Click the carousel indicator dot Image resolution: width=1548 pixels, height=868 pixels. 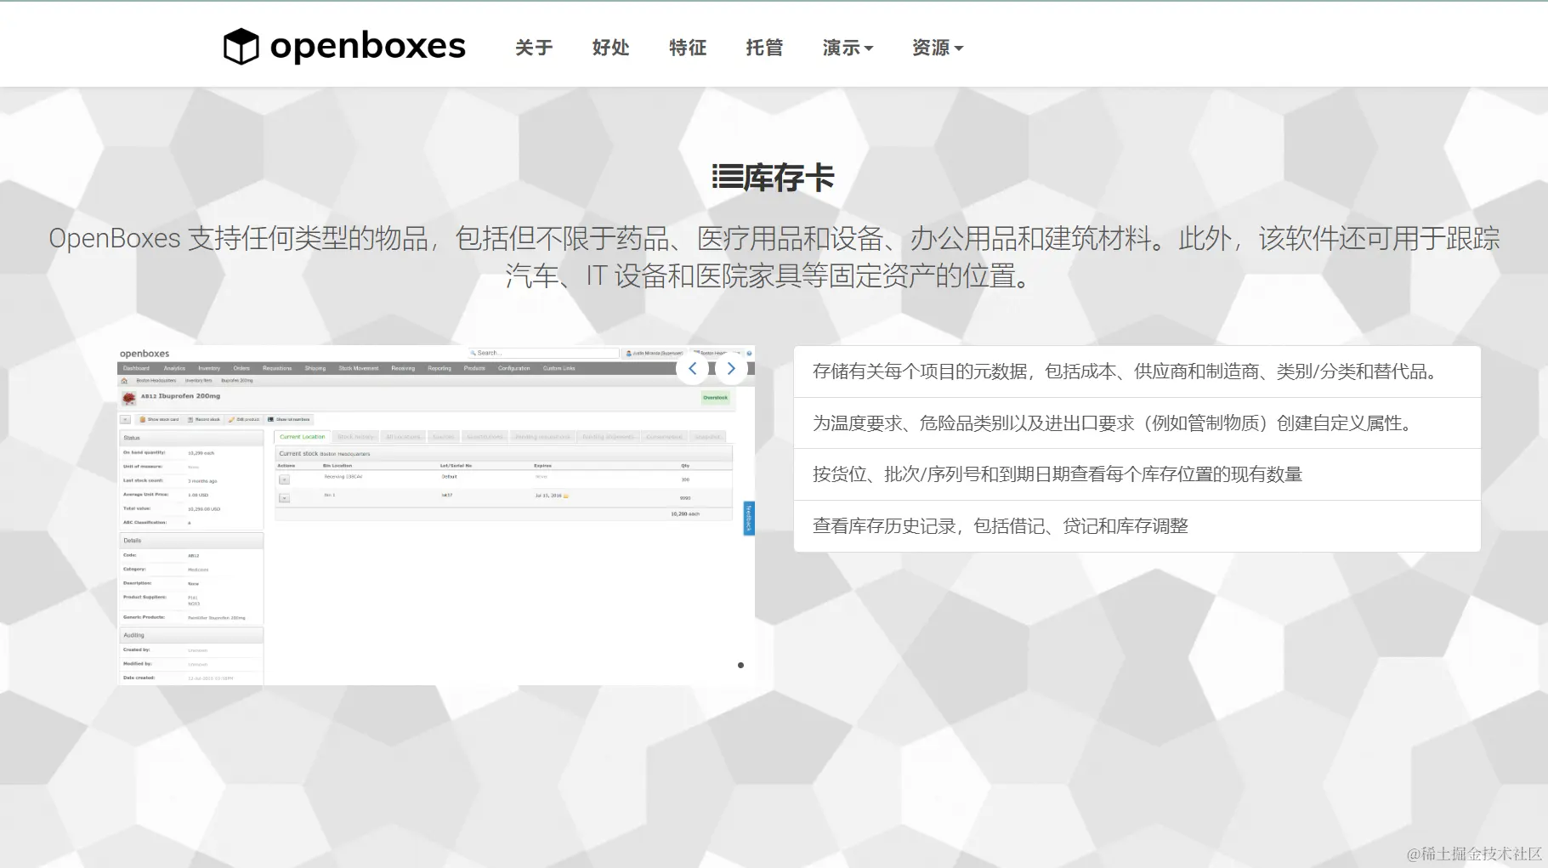click(740, 665)
